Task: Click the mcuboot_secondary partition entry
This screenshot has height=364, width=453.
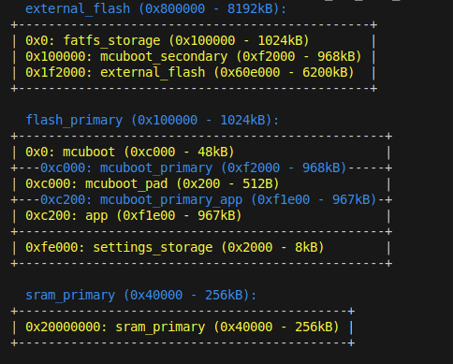Action: [x=194, y=56]
